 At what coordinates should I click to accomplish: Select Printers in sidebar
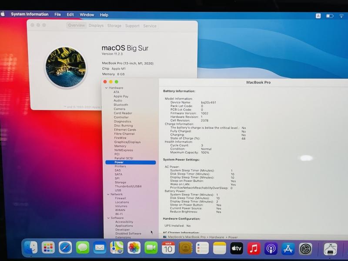[120, 167]
